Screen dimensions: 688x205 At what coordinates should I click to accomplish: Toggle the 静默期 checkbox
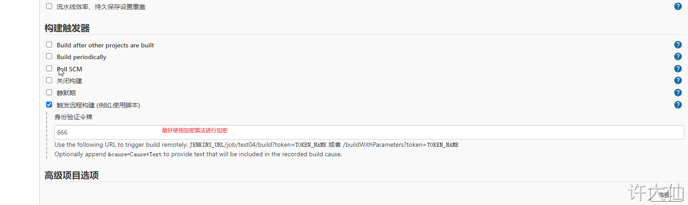click(x=49, y=93)
